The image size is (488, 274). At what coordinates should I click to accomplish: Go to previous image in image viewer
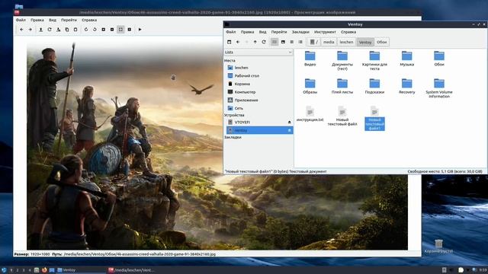click(21, 30)
